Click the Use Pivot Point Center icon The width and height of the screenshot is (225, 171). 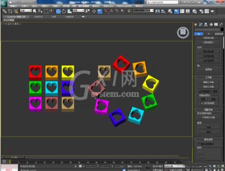(x=88, y=11)
